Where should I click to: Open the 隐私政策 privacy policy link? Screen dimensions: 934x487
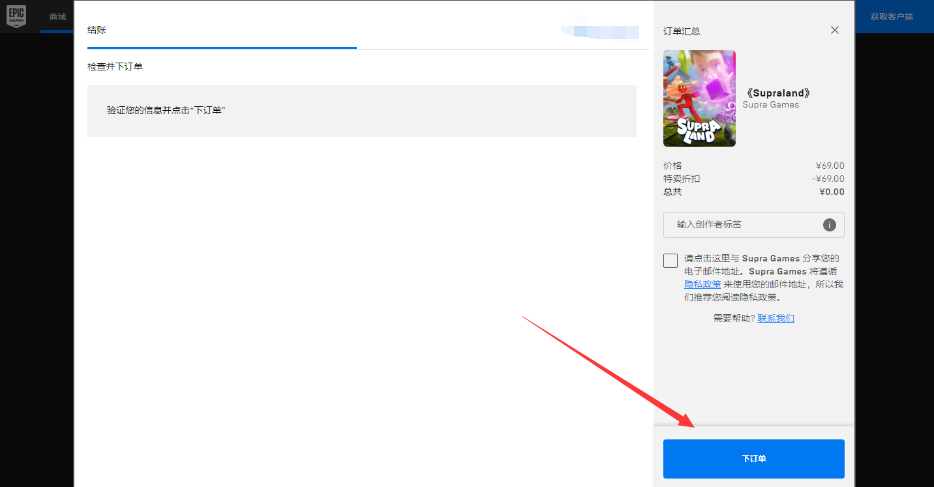click(x=702, y=284)
